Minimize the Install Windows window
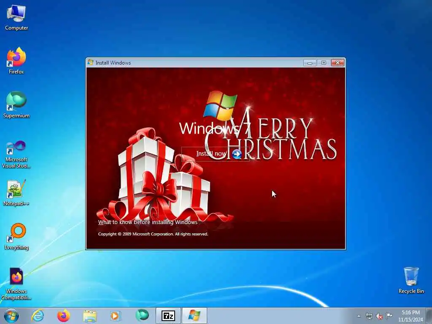The width and height of the screenshot is (432, 324). (x=310, y=63)
